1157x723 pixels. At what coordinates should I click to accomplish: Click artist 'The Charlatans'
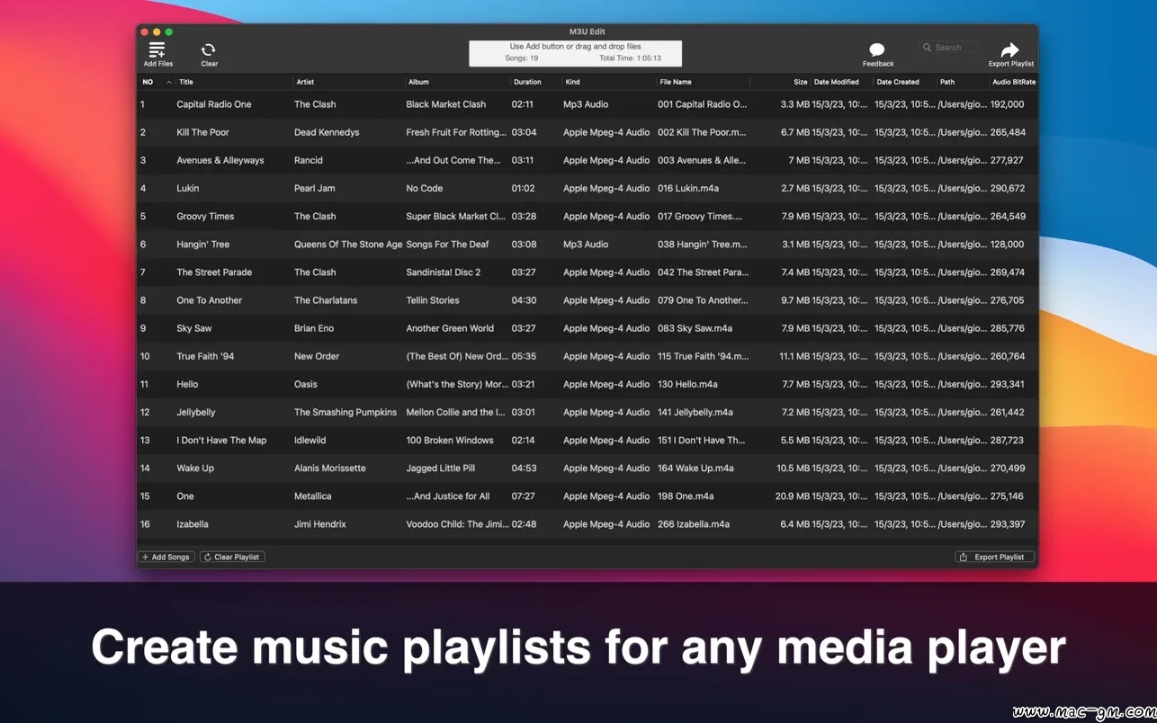tap(326, 300)
